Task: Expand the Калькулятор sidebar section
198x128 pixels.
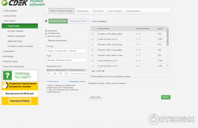Action: (20, 16)
